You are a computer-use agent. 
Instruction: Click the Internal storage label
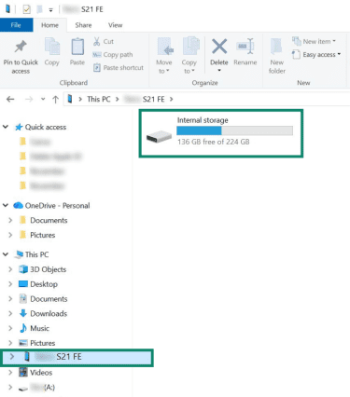(x=203, y=120)
